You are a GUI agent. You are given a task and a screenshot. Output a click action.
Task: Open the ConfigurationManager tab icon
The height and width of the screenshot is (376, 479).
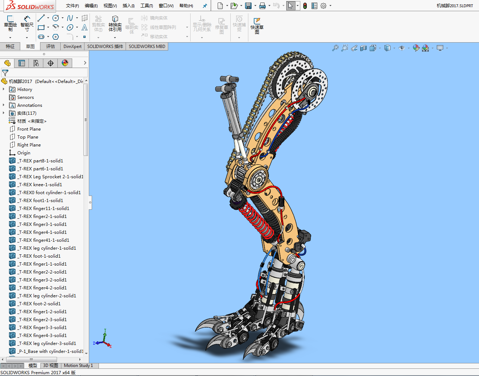pos(36,63)
